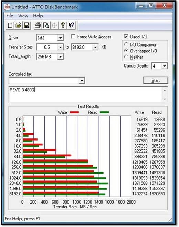Click the context help arrow icon
The width and height of the screenshot is (179, 227).
71,25
